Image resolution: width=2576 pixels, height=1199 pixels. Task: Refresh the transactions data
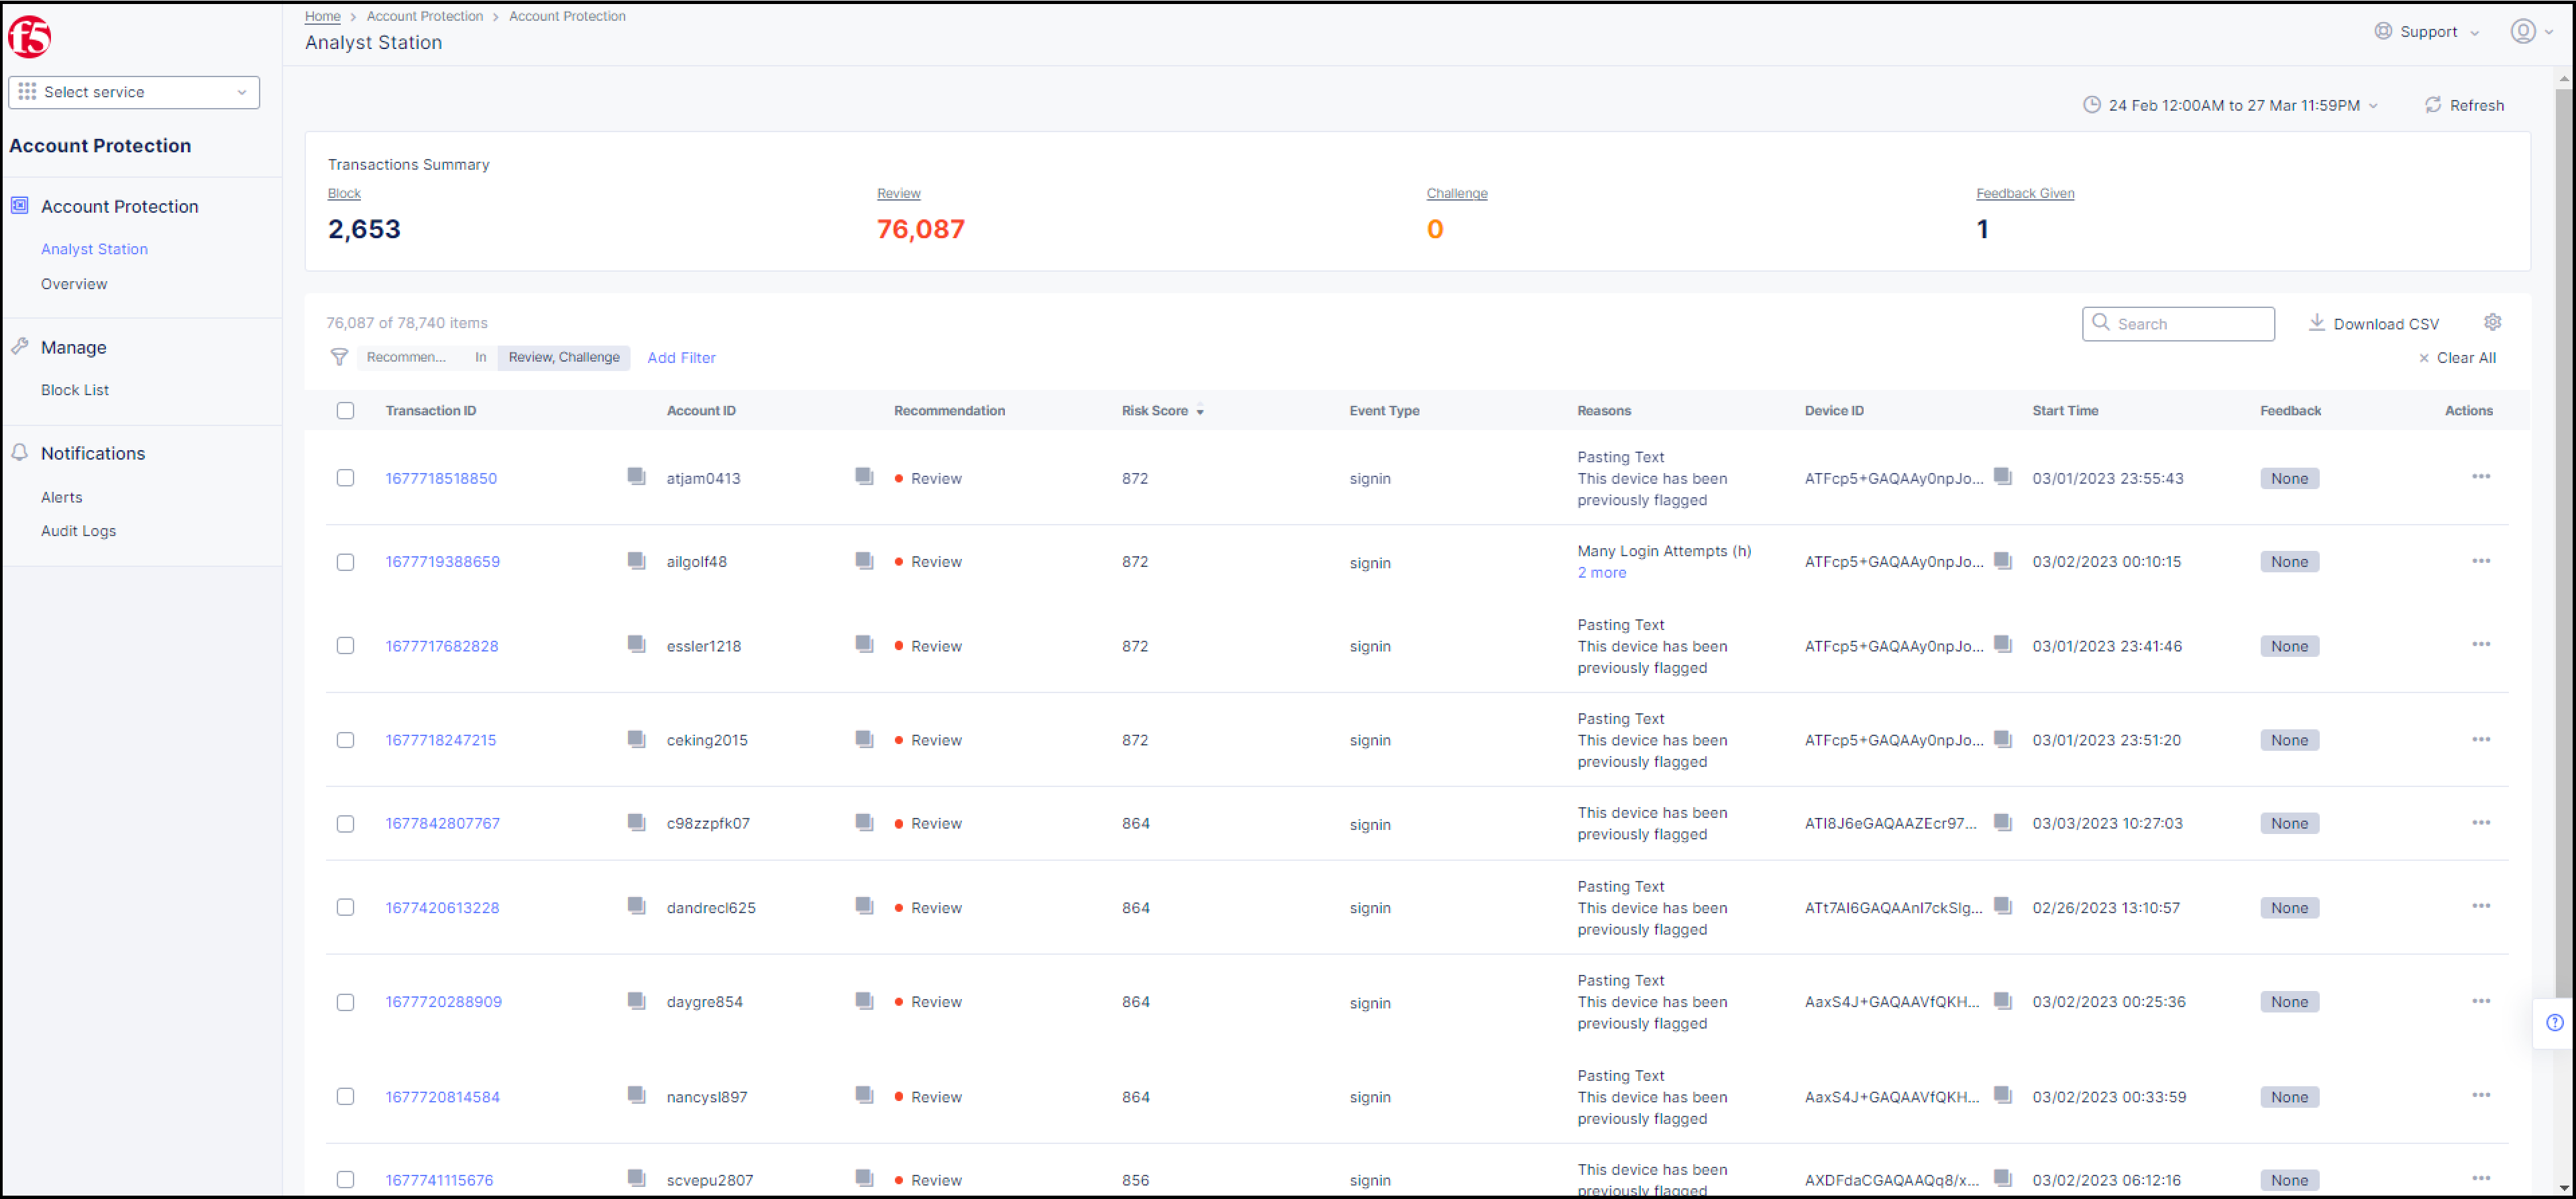pos(2463,105)
